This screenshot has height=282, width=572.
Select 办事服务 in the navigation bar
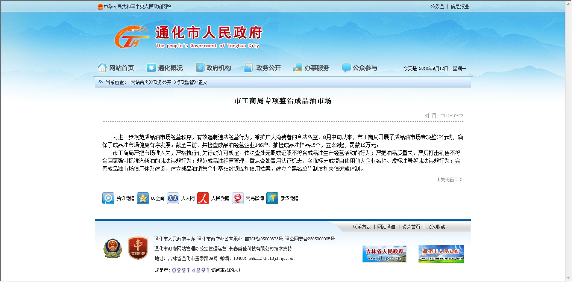(311, 68)
